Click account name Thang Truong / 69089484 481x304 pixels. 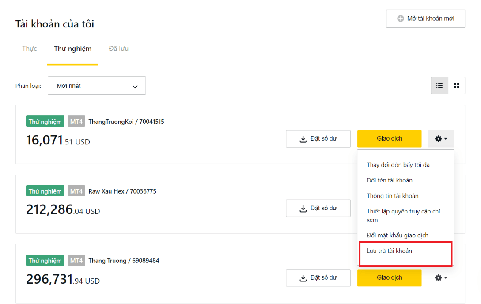pos(124,261)
